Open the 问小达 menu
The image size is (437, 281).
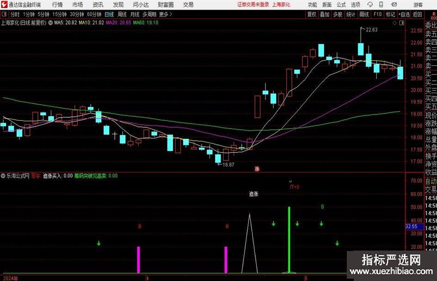tap(141, 5)
